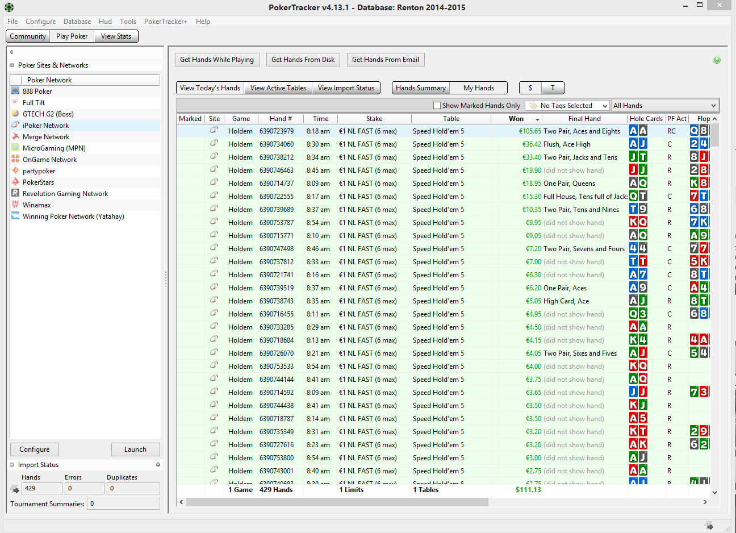
Task: Open the Tools menu
Action: coord(128,22)
